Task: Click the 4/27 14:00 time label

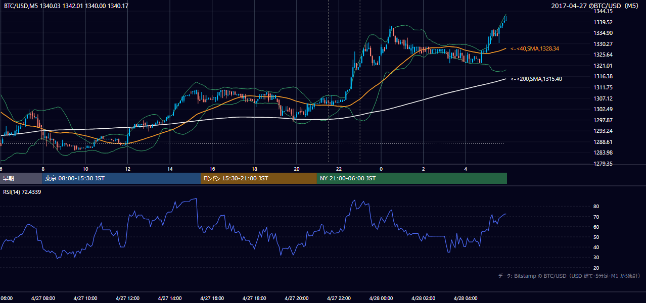Action: click(170, 298)
